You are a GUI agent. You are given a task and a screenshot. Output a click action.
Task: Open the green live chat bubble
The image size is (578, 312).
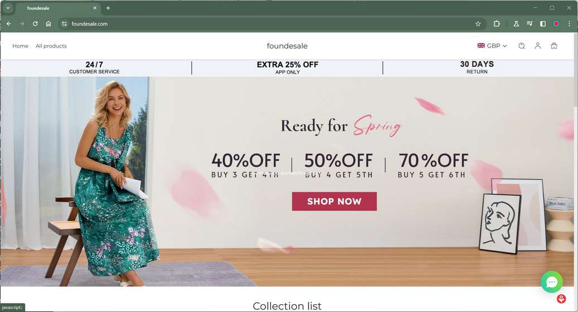(552, 282)
